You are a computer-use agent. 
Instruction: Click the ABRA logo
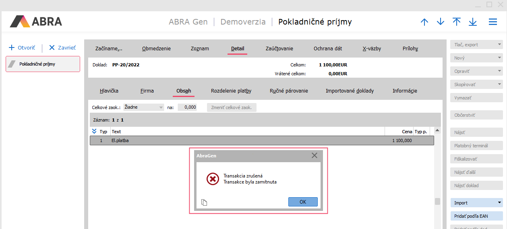[x=36, y=21]
